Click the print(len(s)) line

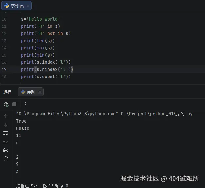tap(38, 41)
